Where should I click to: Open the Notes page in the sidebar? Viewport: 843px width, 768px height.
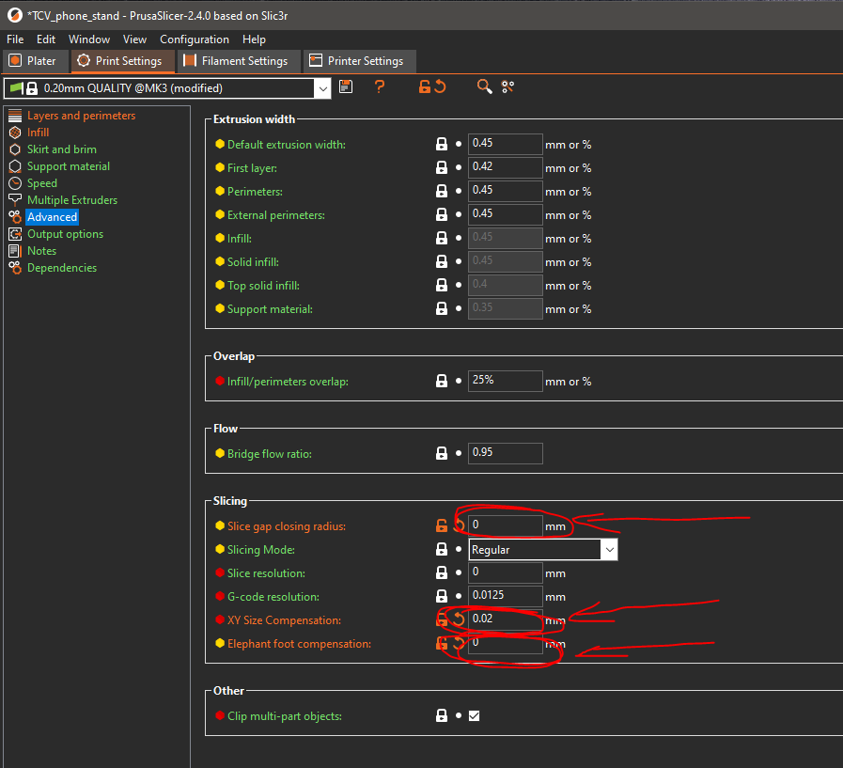pyautogui.click(x=42, y=251)
